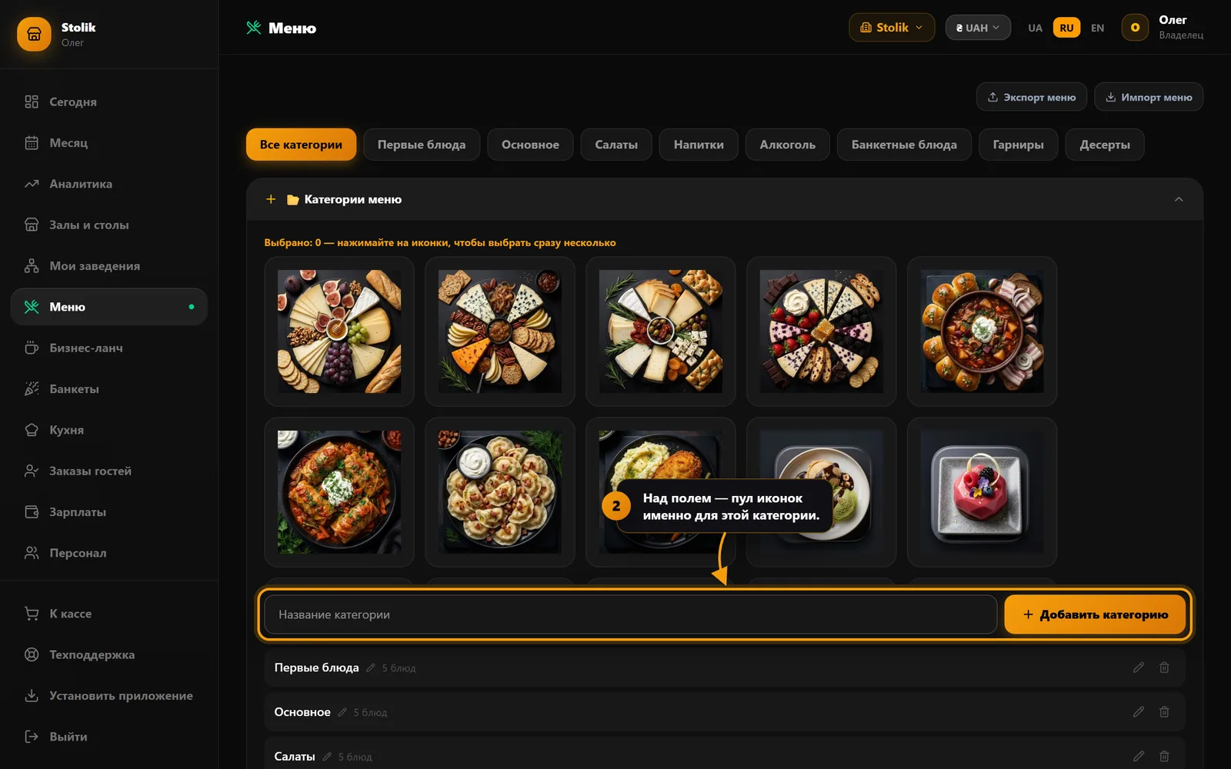Rename Салаты via inline pencil icon

click(x=327, y=757)
